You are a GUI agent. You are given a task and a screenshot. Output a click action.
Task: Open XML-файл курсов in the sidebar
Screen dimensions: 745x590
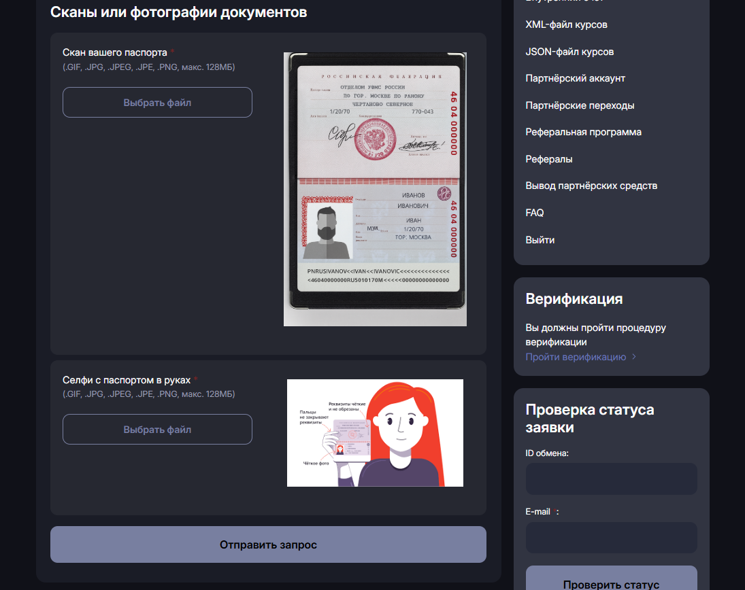566,24
